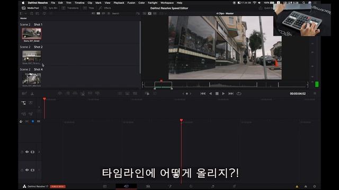Viewport: 339px width, 190px height.
Task: Open the Deliver page icon
Action: click(234, 186)
